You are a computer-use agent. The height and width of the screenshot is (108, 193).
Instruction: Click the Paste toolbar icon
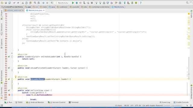click(30, 3)
